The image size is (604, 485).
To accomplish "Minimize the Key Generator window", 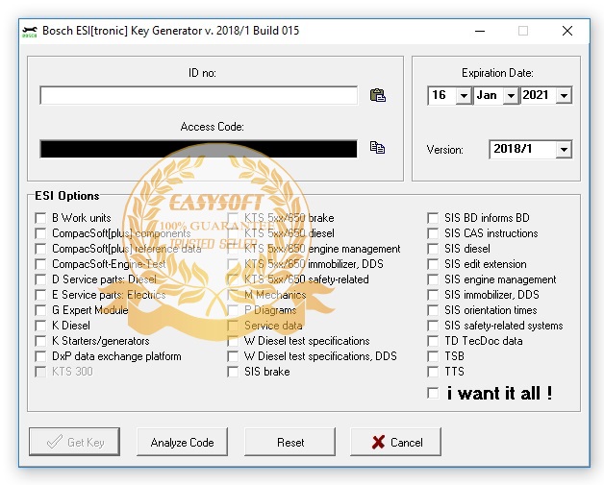I will (x=480, y=31).
